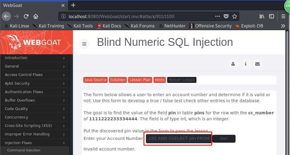Click the browser forward arrow

point(16,16)
